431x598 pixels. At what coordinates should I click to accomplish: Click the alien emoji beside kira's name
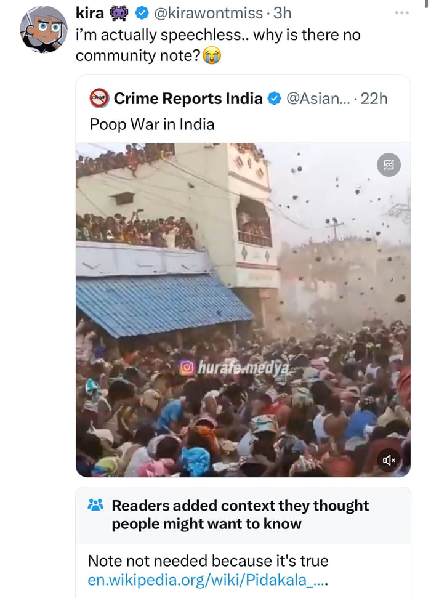pyautogui.click(x=118, y=13)
